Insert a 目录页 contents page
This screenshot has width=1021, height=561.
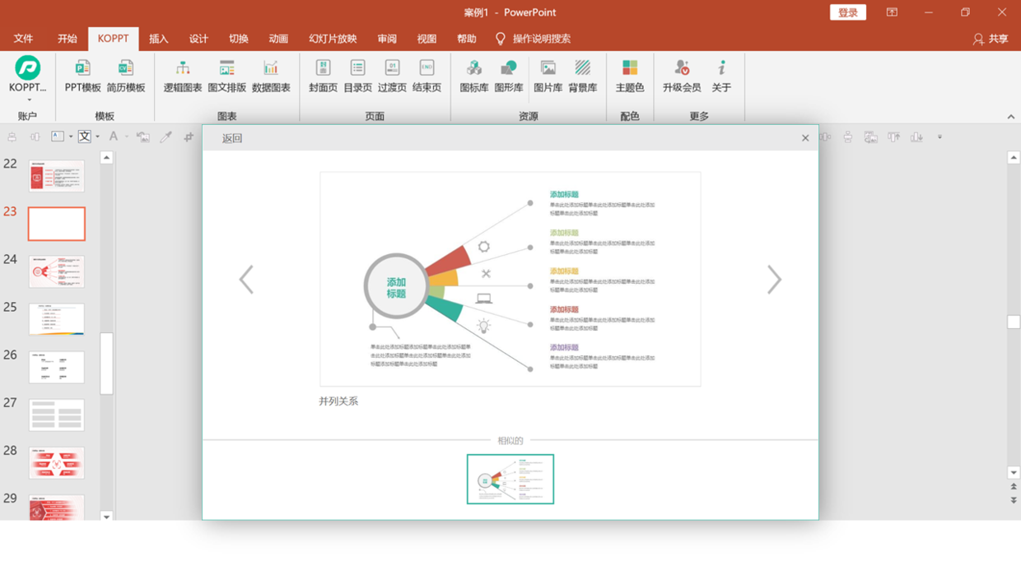point(357,76)
